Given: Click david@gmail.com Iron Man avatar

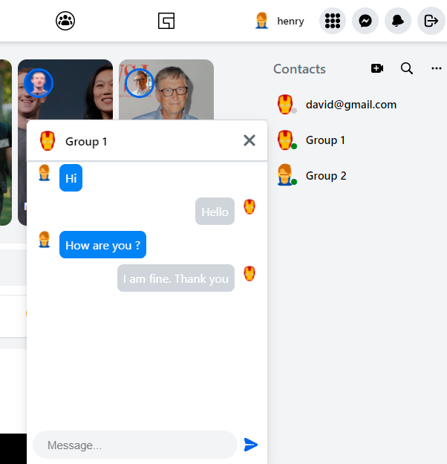Looking at the screenshot, I should [x=285, y=105].
